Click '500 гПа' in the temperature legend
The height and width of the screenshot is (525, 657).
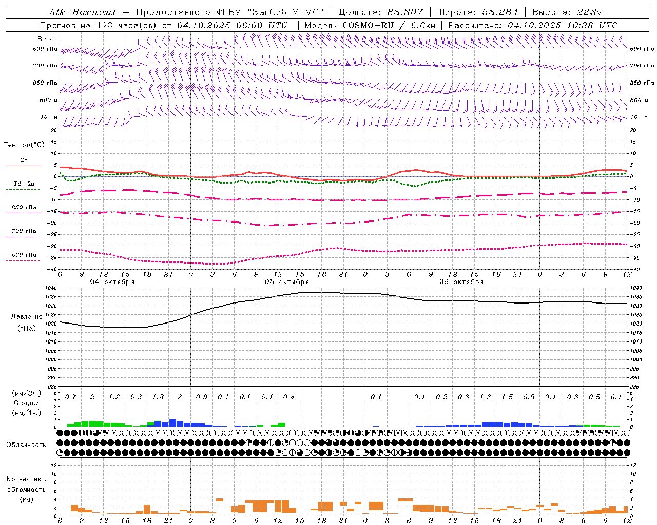click(x=24, y=255)
